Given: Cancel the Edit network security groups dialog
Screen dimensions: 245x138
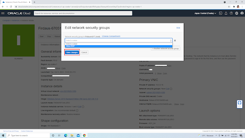Looking at the screenshot, I should coord(84,53).
